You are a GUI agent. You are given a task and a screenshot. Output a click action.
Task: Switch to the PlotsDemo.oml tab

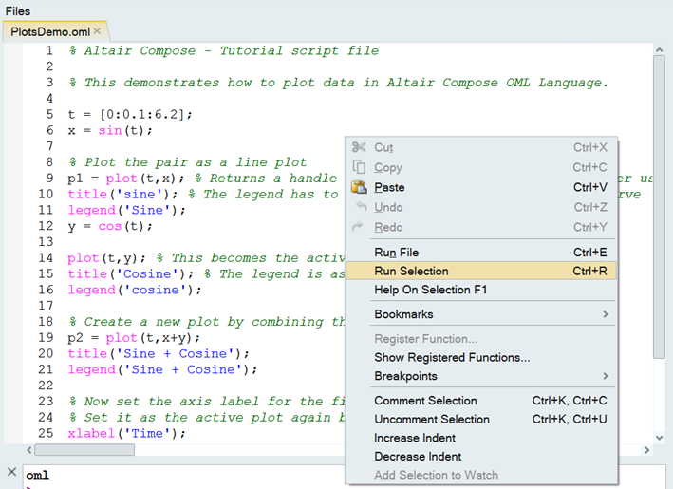pos(49,31)
